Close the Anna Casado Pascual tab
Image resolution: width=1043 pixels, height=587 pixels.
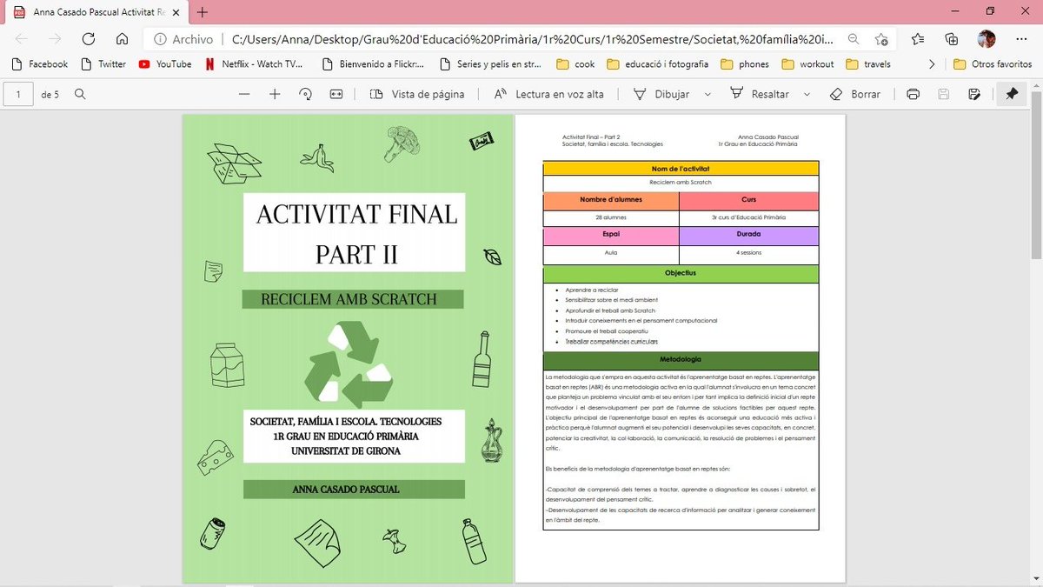click(174, 12)
